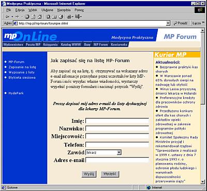Open the Księgarnia navigation tab
This screenshot has width=207, height=191.
point(50,45)
